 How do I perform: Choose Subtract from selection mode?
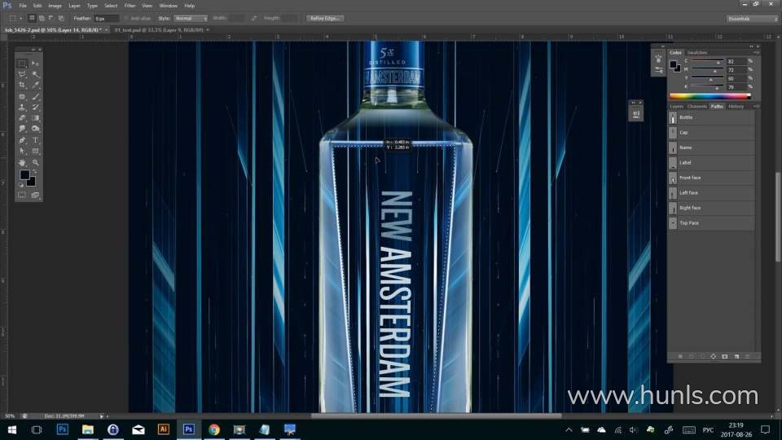click(x=51, y=18)
